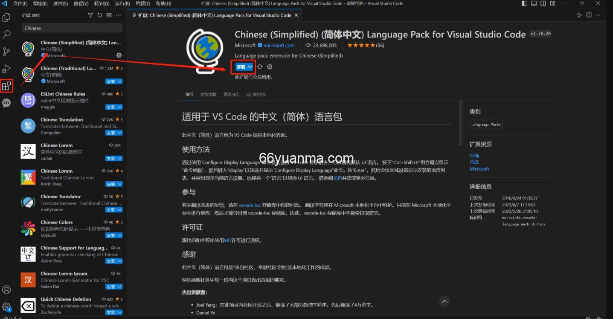
Task: Click the Chinese search input field
Action: point(72,28)
